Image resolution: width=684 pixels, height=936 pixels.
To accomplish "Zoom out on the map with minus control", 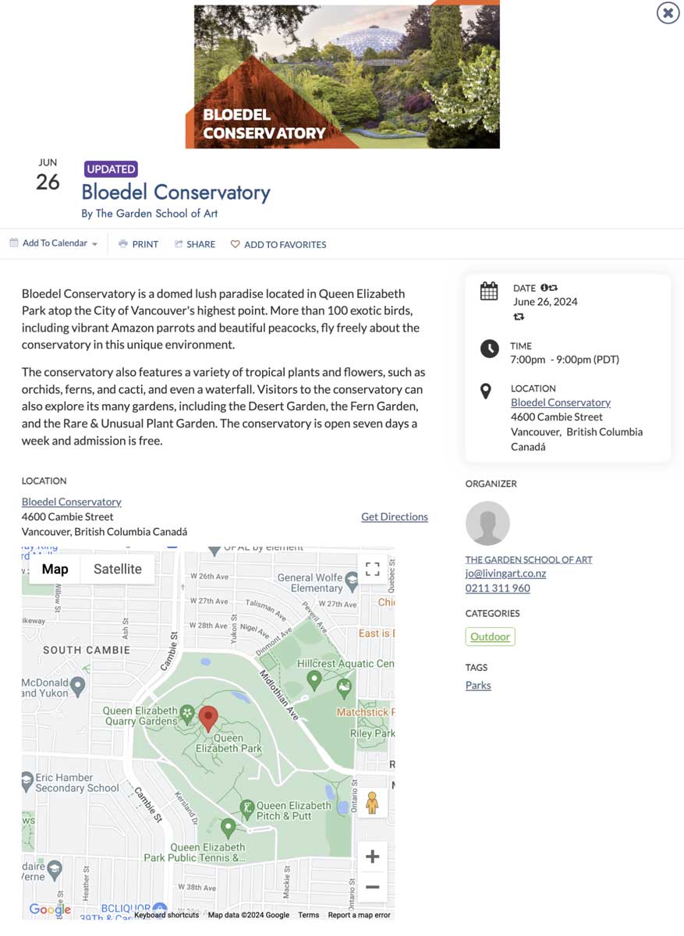I will pos(373,887).
